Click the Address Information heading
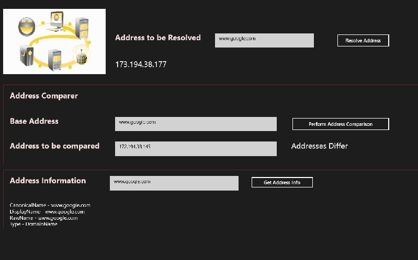Viewport: 418px width, 260px height. click(x=48, y=181)
